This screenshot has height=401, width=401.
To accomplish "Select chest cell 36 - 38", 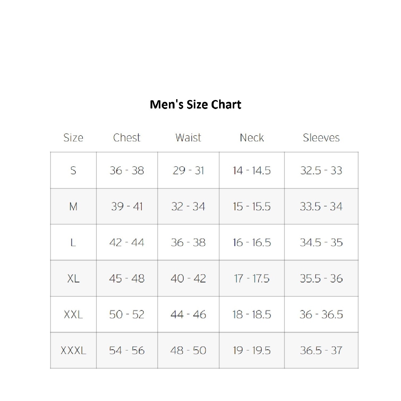I will pyautogui.click(x=127, y=170).
